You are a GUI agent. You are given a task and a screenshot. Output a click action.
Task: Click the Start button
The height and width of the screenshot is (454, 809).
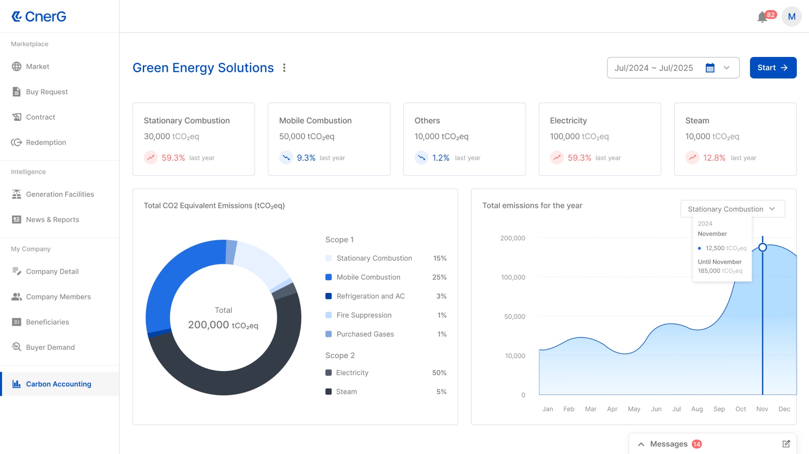click(773, 67)
